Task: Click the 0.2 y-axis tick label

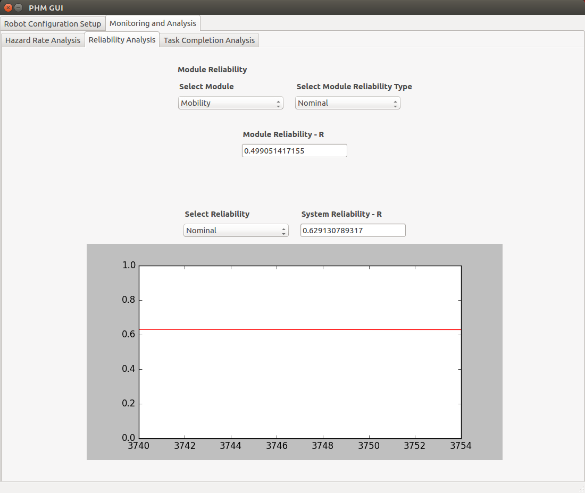Action: tap(129, 403)
